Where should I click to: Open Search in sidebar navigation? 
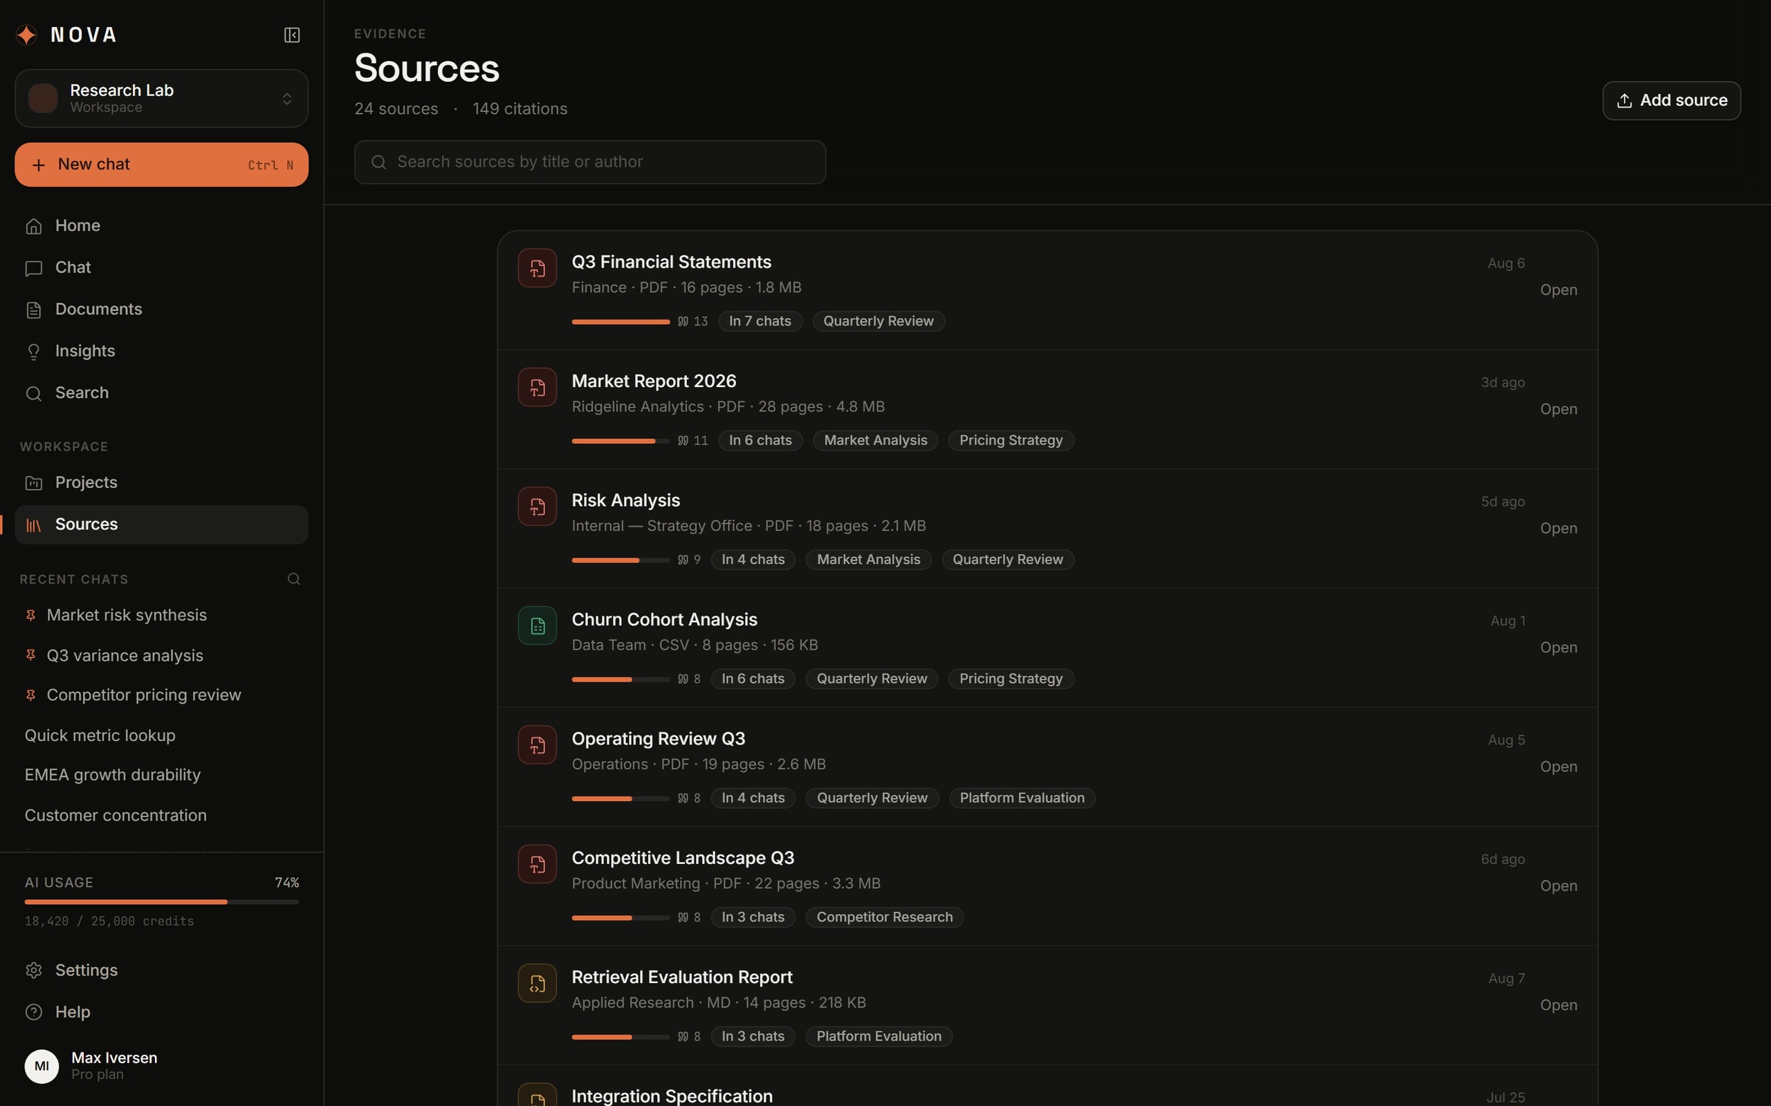161,393
